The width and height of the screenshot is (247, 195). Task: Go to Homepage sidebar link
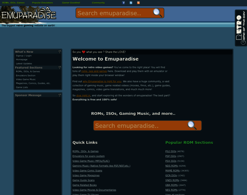coord(22,59)
